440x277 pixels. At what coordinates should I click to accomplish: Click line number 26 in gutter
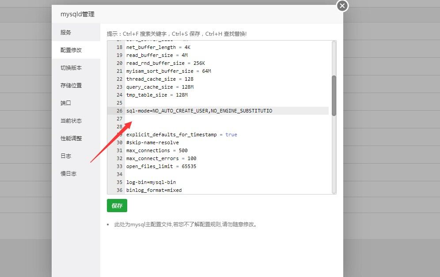tap(120, 111)
